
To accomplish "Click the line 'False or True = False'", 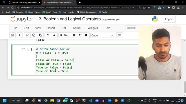I will [54, 64].
